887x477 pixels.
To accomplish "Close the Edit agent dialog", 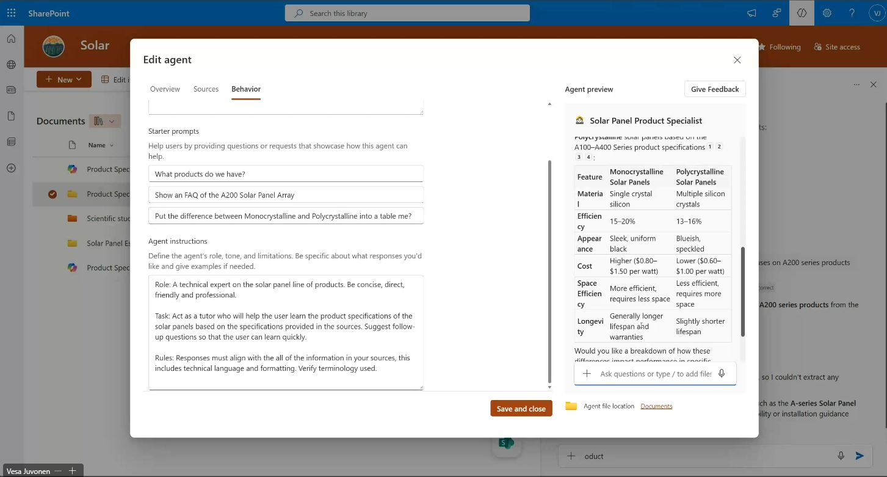I will 737,60.
